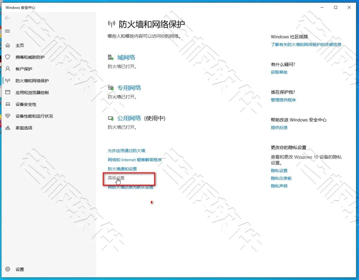
Task: Click the (使用中) label beside 公用网络
Action: 155,118
